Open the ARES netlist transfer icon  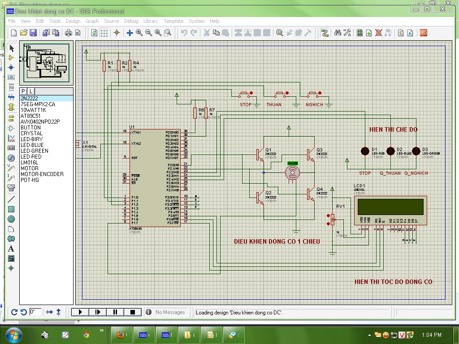(423, 33)
